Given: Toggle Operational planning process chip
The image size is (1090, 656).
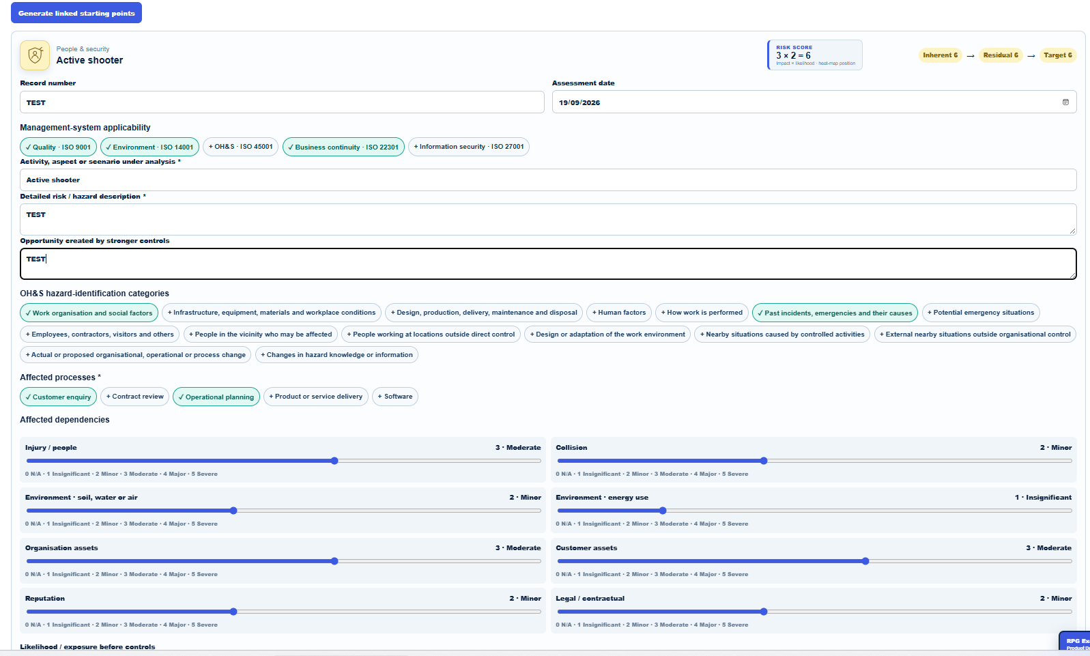Looking at the screenshot, I should coord(216,397).
